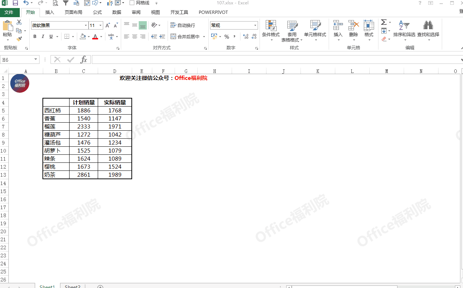
Task: Click the Filter funnel in the quick access toolbar
Action: coord(66,3)
